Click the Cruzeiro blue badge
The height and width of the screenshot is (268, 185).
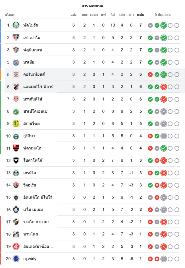point(16,259)
